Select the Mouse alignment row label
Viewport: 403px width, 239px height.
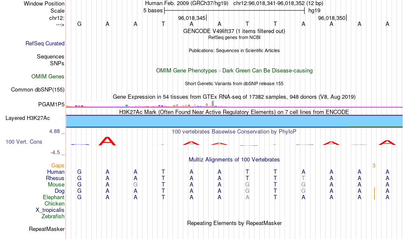click(x=56, y=185)
